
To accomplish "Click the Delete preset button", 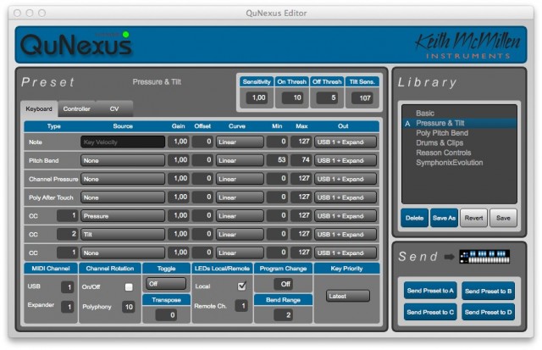I will click(x=414, y=218).
